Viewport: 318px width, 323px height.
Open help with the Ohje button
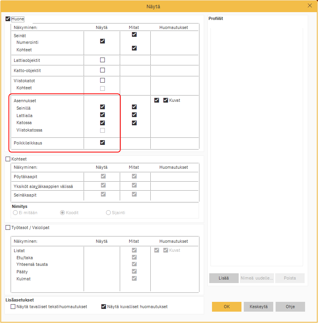[290, 307]
